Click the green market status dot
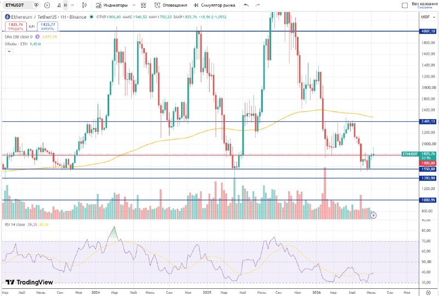Screen dimensions: 439x296 [x=91, y=17]
